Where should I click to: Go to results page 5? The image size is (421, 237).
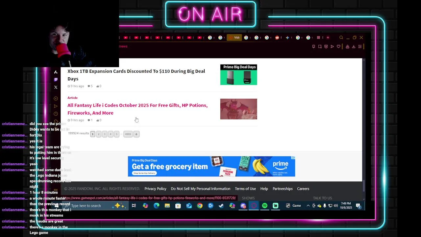pos(116,134)
